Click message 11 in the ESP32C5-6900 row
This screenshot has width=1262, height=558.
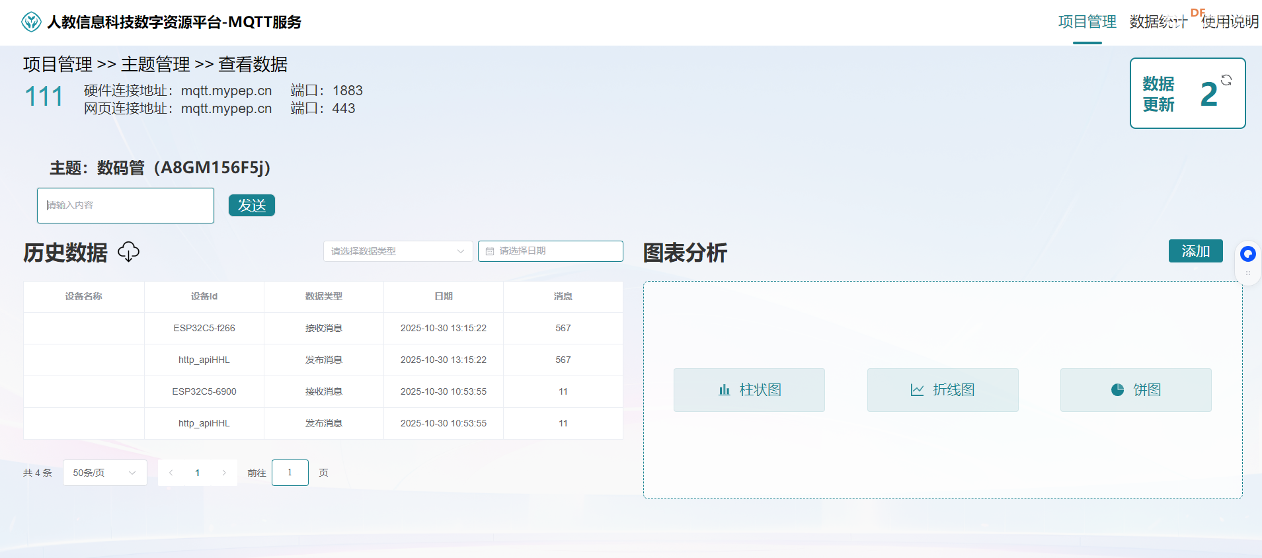[563, 391]
